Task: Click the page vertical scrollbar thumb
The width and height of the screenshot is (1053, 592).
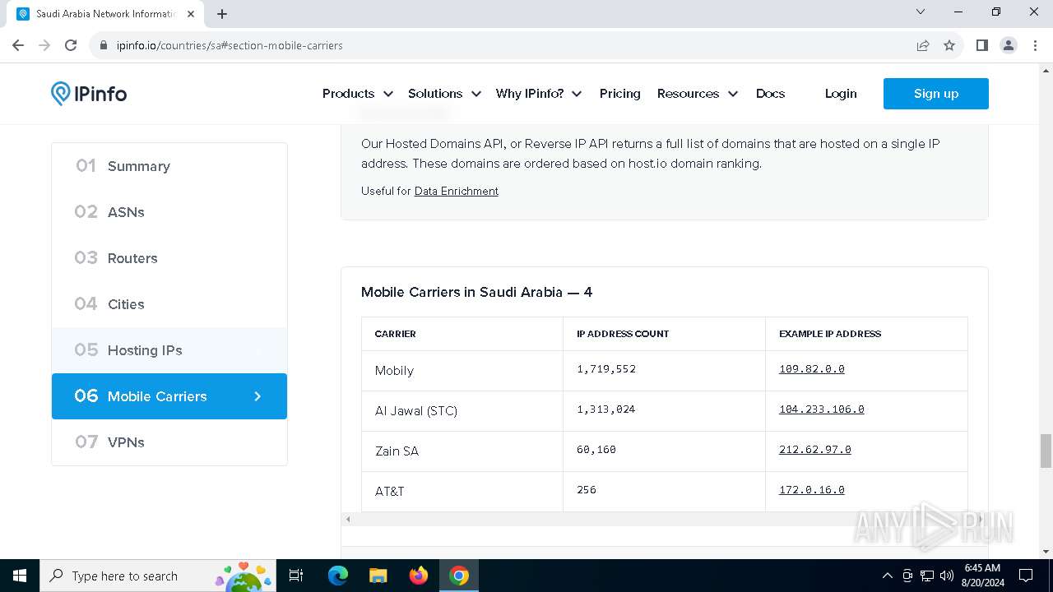Action: [1046, 451]
